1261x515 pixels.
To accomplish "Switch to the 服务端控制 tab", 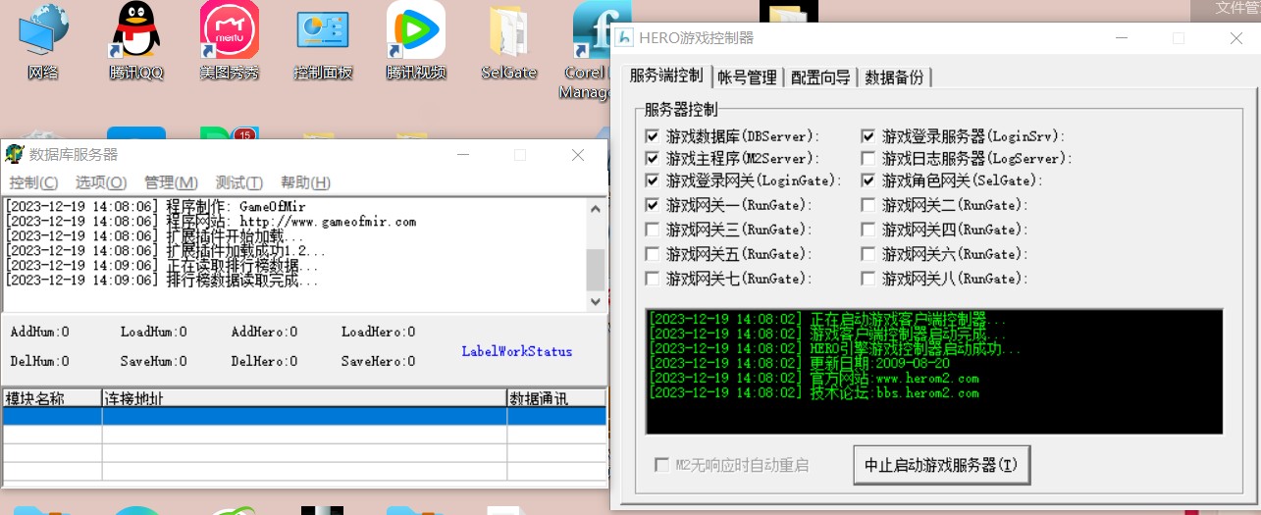I will [x=666, y=76].
